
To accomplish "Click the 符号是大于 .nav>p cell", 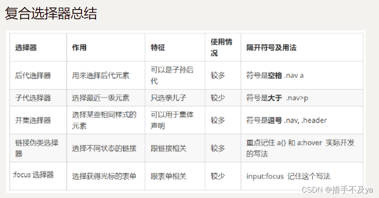I will coord(302,98).
